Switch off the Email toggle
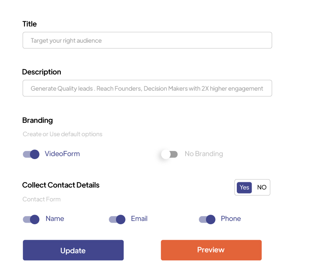Image resolution: width=320 pixels, height=277 pixels. click(117, 219)
